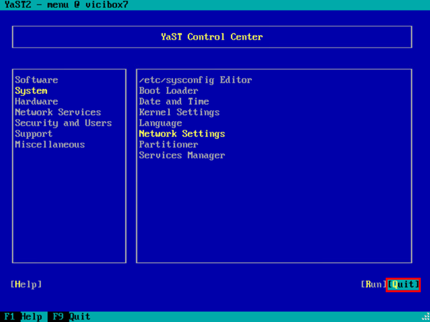
Task: Select the Language module
Action: (x=161, y=123)
